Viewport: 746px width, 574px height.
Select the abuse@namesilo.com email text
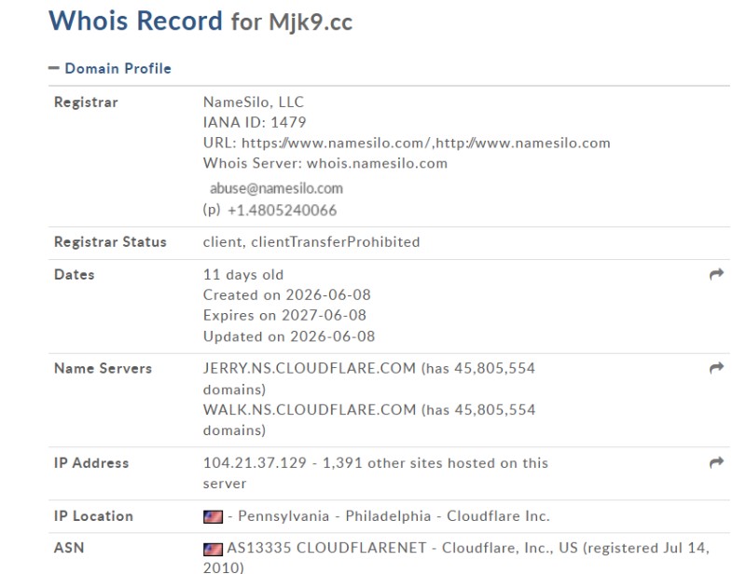276,188
